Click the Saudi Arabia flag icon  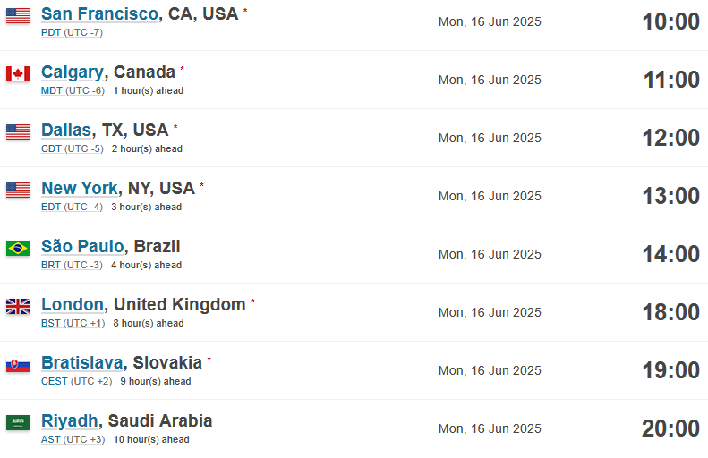pos(18,423)
